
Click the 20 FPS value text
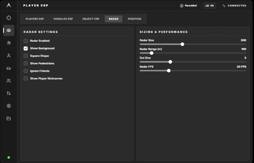[x=241, y=67]
